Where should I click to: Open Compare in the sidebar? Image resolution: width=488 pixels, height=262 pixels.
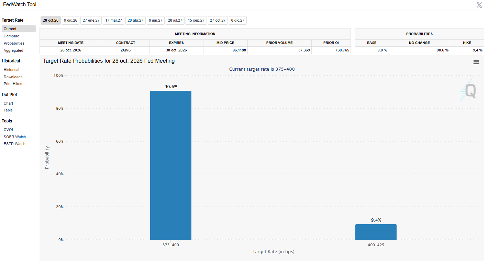11,36
